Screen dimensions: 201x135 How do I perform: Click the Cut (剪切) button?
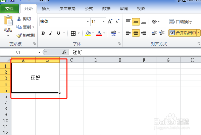click(x=24, y=19)
